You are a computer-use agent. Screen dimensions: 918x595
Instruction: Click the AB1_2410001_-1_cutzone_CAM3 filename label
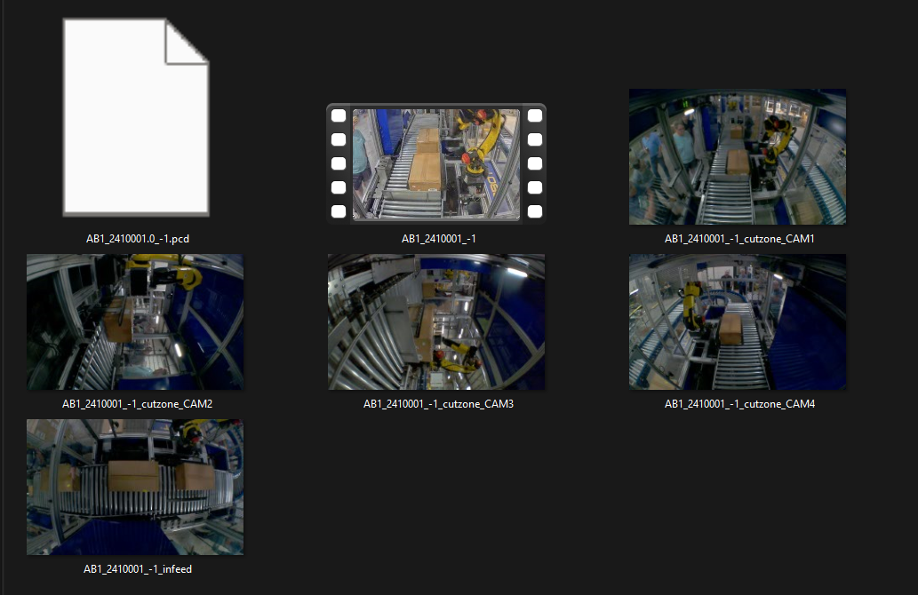tap(438, 404)
